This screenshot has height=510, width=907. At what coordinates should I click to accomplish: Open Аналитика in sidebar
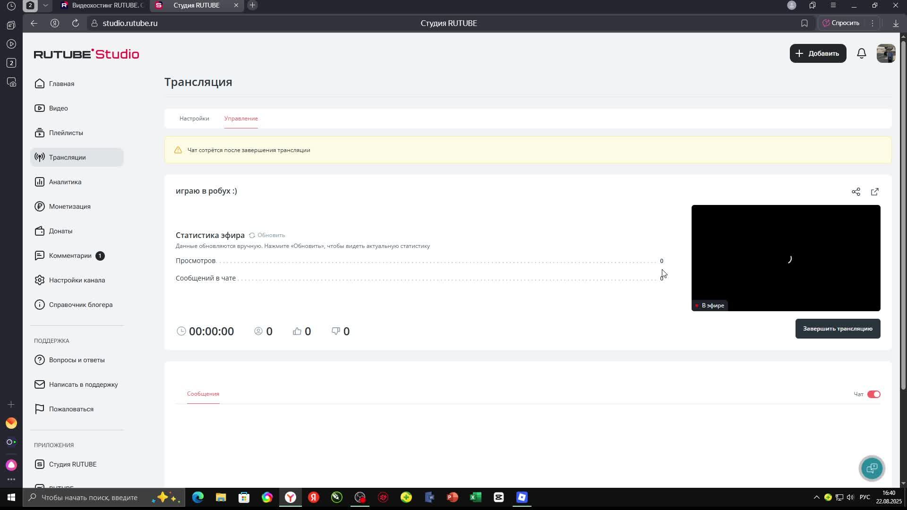(65, 182)
